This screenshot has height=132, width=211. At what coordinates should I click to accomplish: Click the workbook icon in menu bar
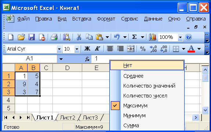click(x=10, y=19)
